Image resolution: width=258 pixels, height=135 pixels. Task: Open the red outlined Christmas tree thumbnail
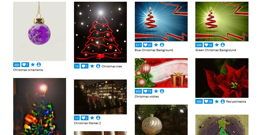tap(100, 32)
